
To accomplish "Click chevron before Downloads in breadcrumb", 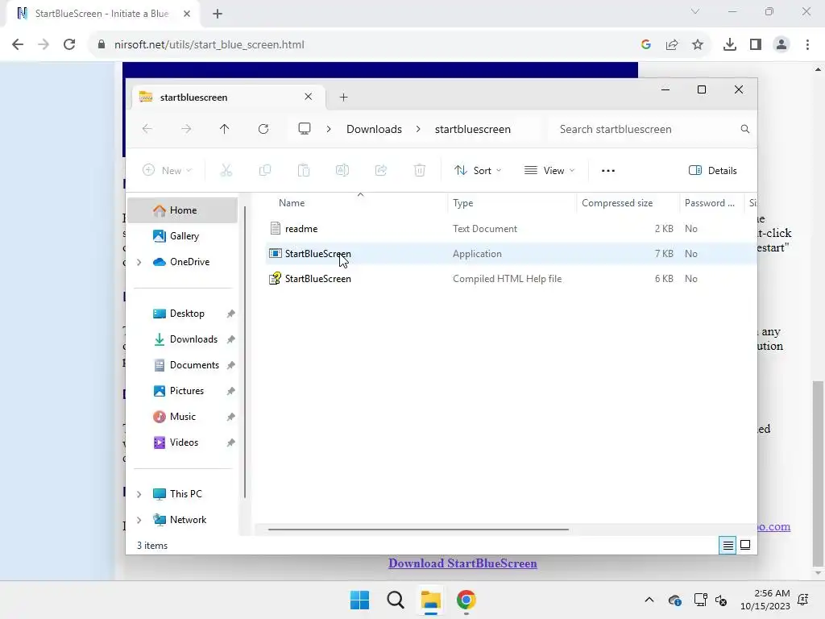I will [x=329, y=129].
